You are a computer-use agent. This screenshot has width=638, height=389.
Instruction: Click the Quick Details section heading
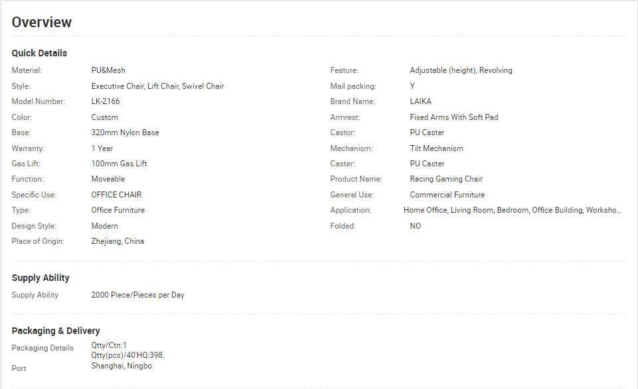[x=39, y=53]
